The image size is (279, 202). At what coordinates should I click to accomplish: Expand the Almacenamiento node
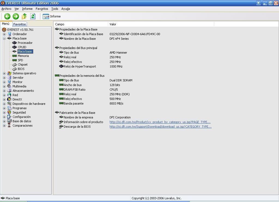(x=4, y=91)
